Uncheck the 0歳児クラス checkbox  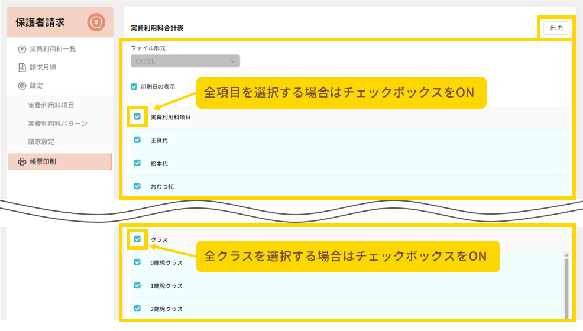tap(137, 262)
